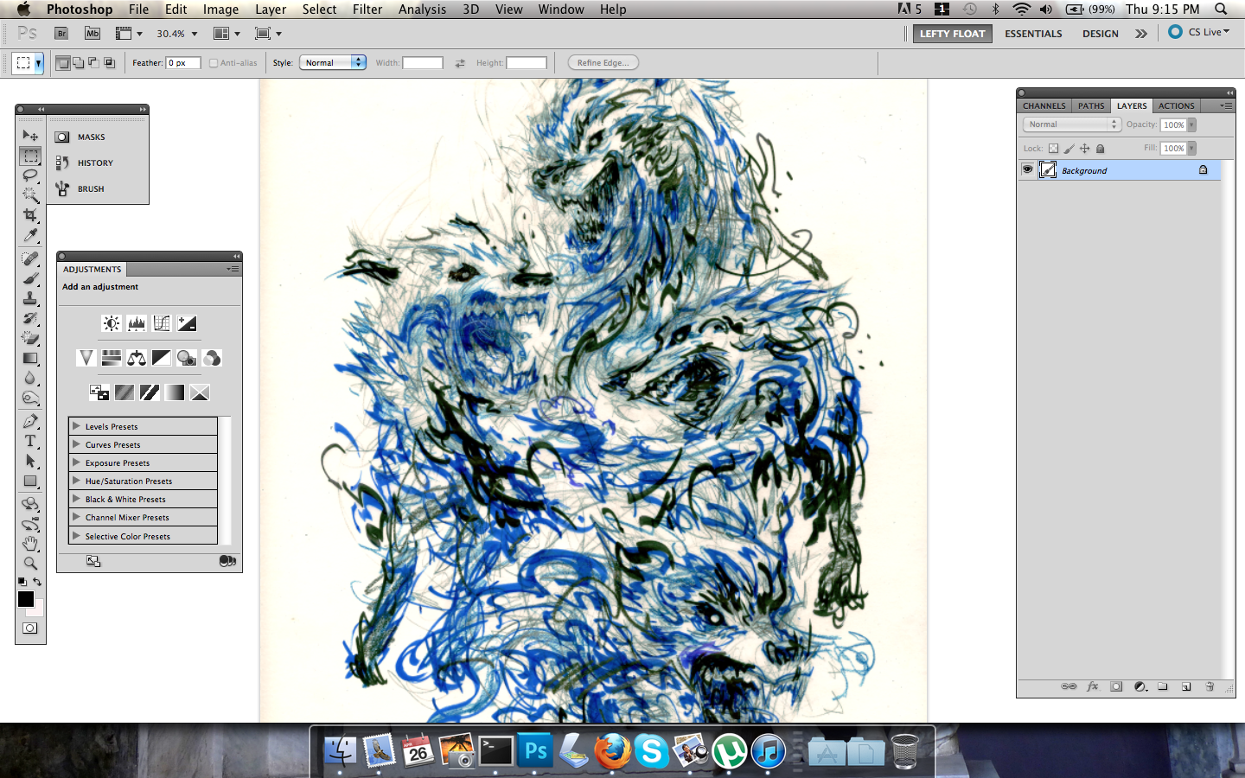This screenshot has height=778, width=1245.
Task: Select the Pen tool
Action: (30, 421)
